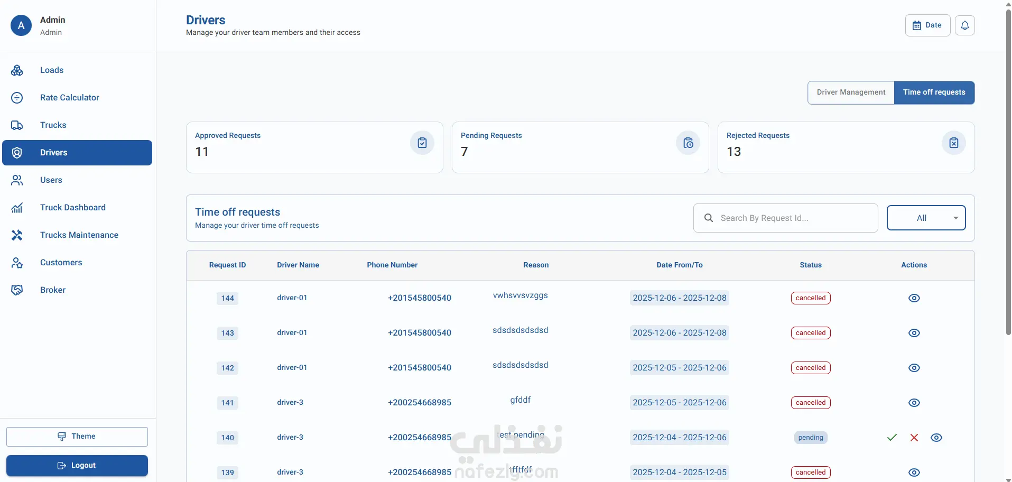1012x482 pixels.
Task: Click the Rejected Requests card
Action: 846,147
